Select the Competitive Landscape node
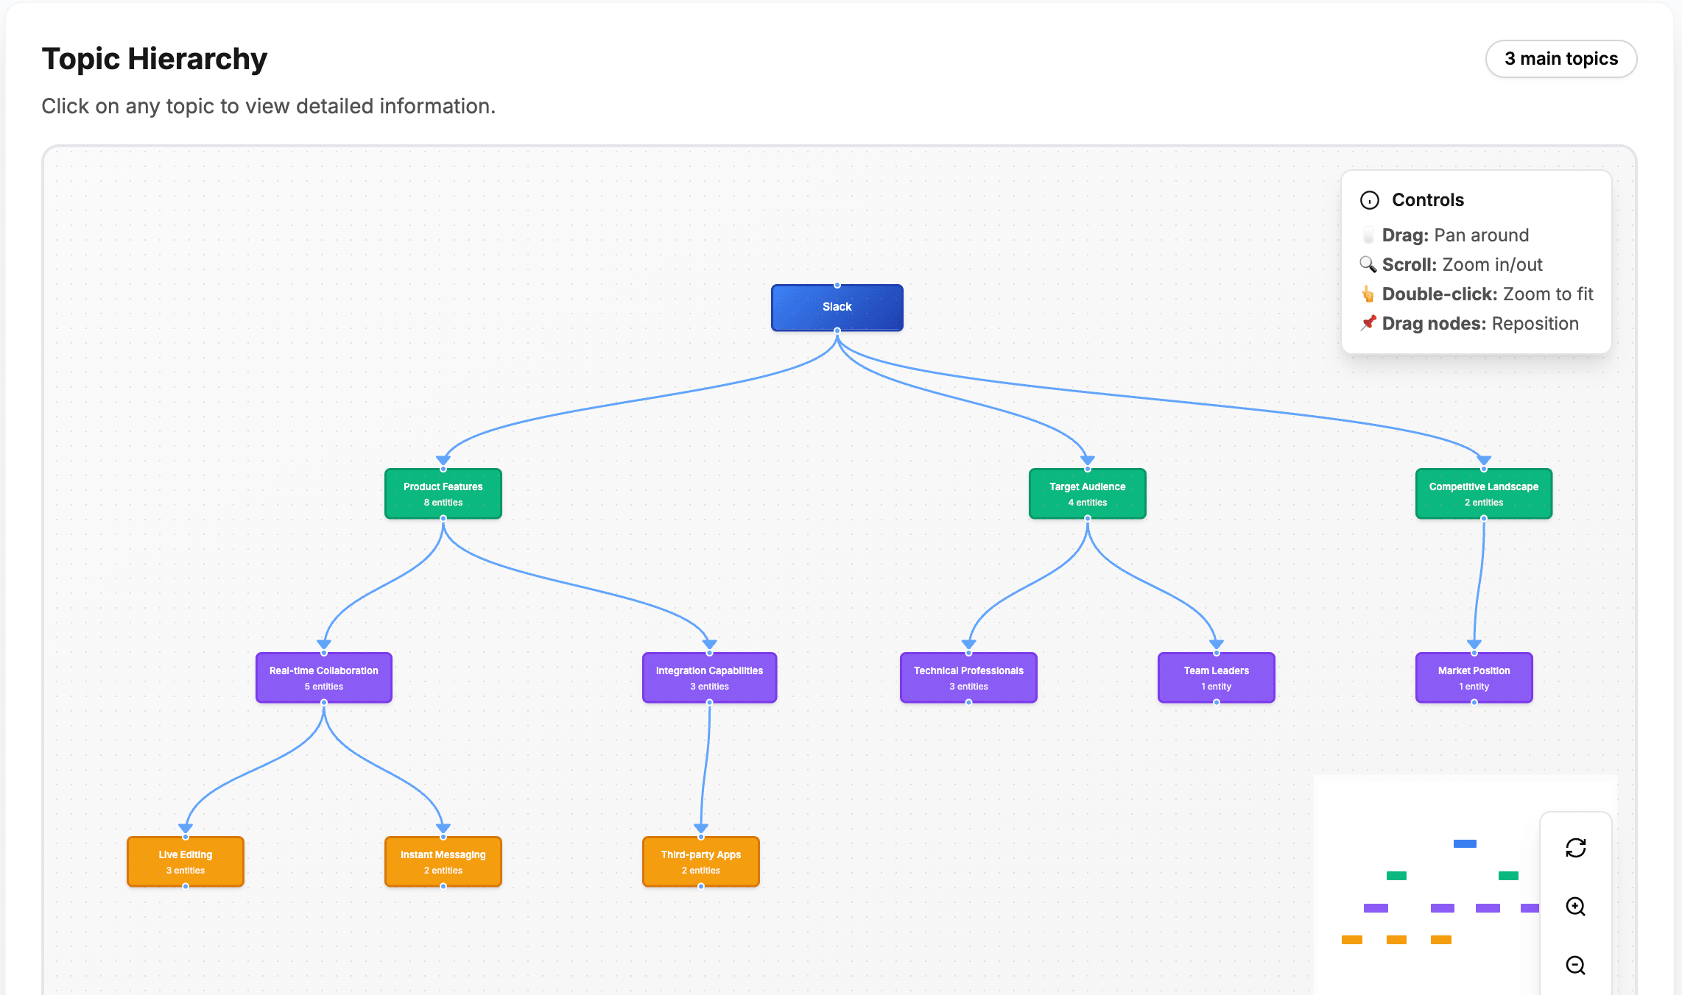Image resolution: width=1682 pixels, height=995 pixels. click(x=1483, y=493)
